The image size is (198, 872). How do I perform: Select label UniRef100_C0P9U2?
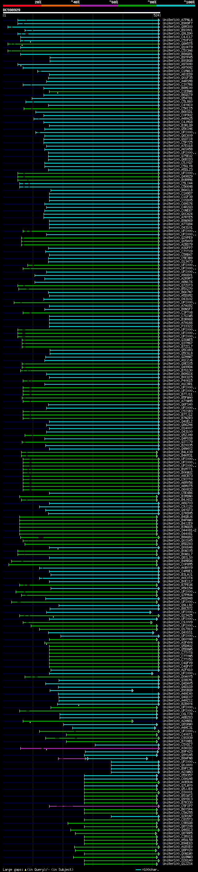pos(177,115)
